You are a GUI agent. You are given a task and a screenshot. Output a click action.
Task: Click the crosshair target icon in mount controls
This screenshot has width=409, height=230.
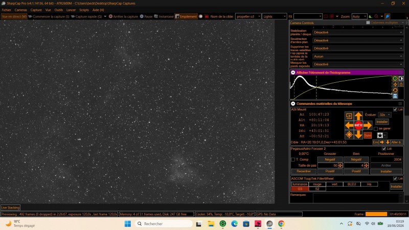click(x=349, y=134)
